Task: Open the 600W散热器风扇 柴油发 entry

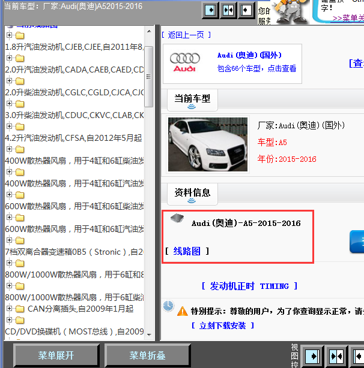Action: (74, 206)
